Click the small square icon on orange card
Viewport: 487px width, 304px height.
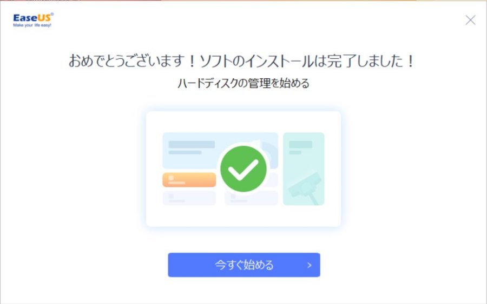171,178
